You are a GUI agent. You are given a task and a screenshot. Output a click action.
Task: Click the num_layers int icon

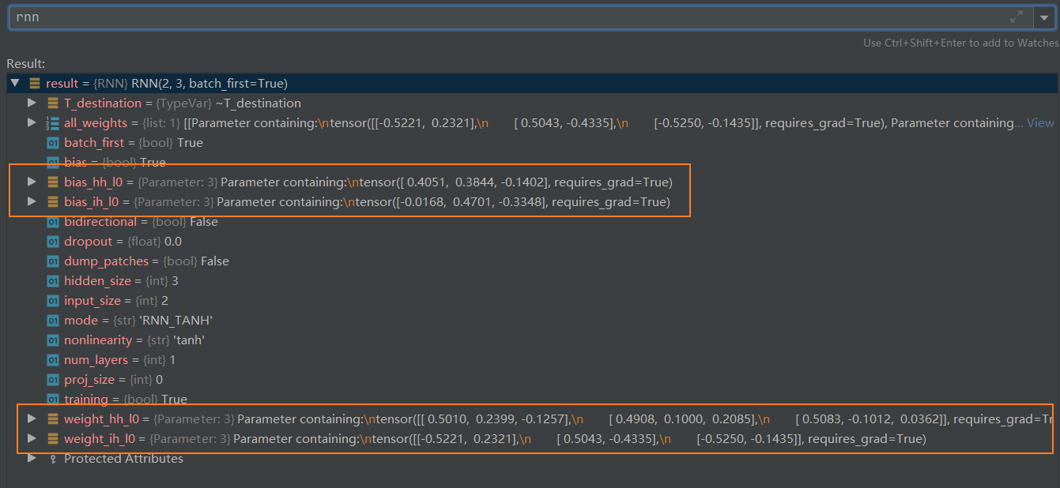coord(53,360)
